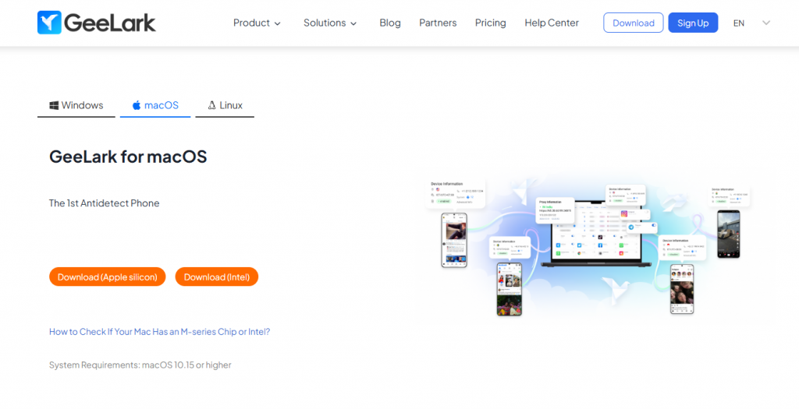The height and width of the screenshot is (409, 799).
Task: Click the GeeLark bird logo icon
Action: (49, 23)
